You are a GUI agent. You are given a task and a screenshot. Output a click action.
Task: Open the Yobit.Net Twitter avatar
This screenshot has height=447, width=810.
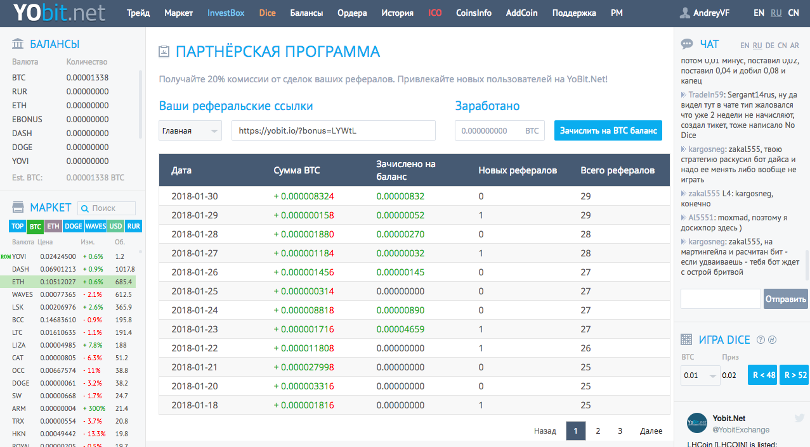pos(698,424)
